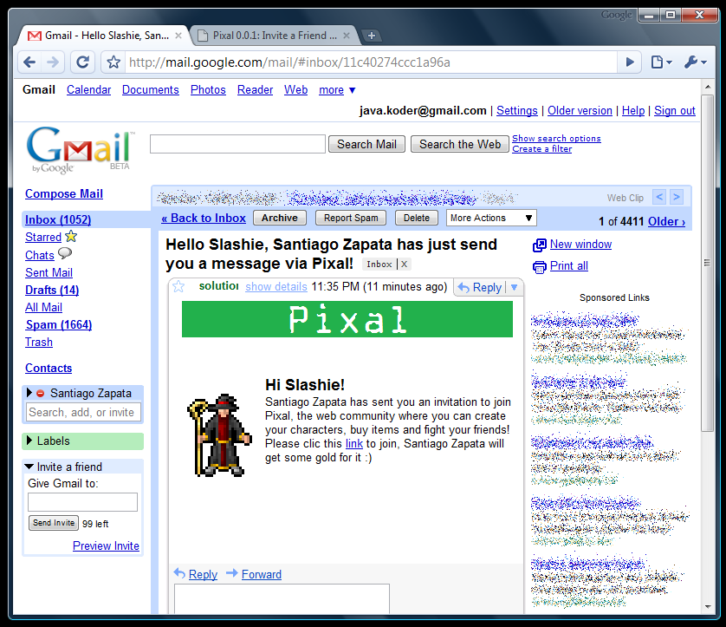This screenshot has height=627, width=726.
Task: Toggle the star on this message
Action: click(178, 286)
